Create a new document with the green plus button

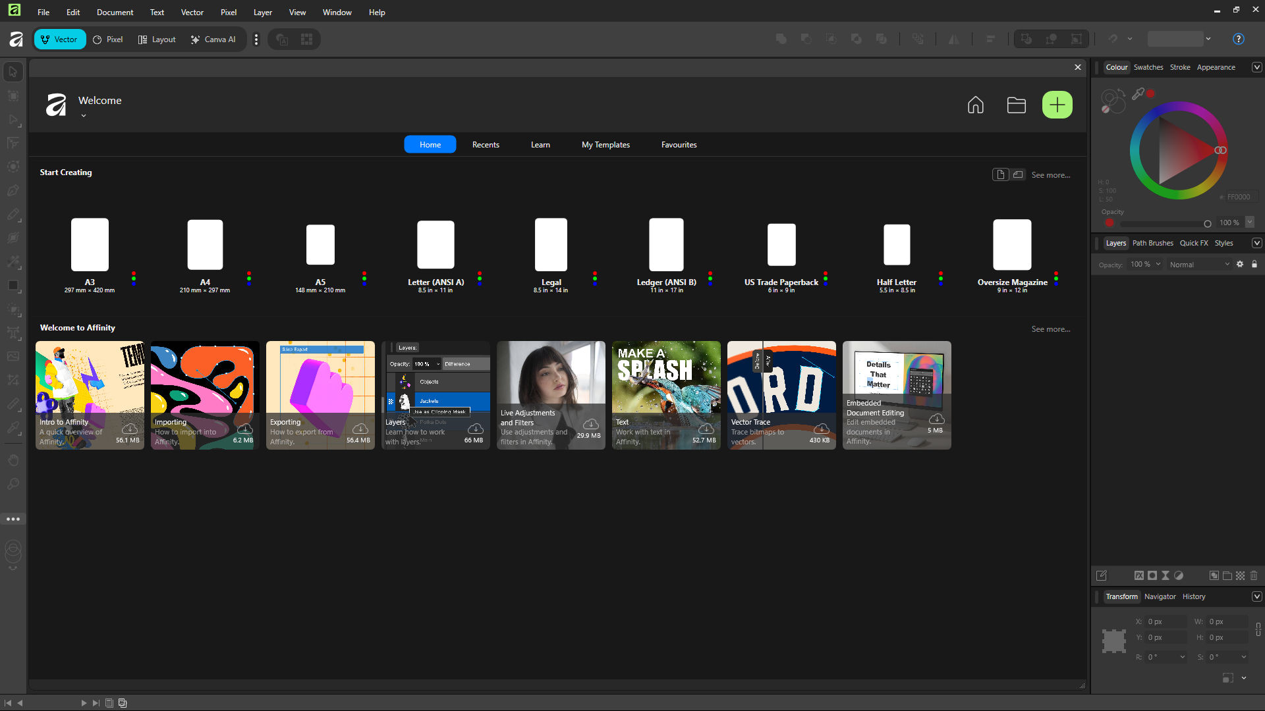pyautogui.click(x=1057, y=104)
